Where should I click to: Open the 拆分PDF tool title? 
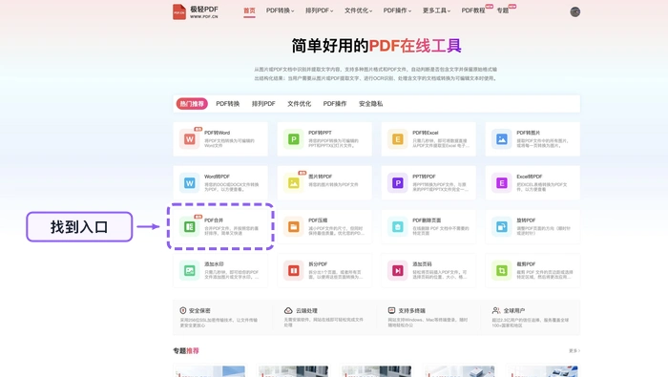(x=318, y=264)
